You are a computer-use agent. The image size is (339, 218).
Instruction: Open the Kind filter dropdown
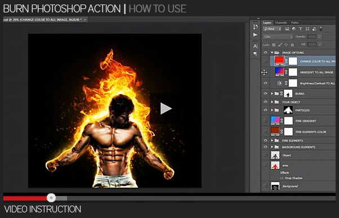click(273, 29)
